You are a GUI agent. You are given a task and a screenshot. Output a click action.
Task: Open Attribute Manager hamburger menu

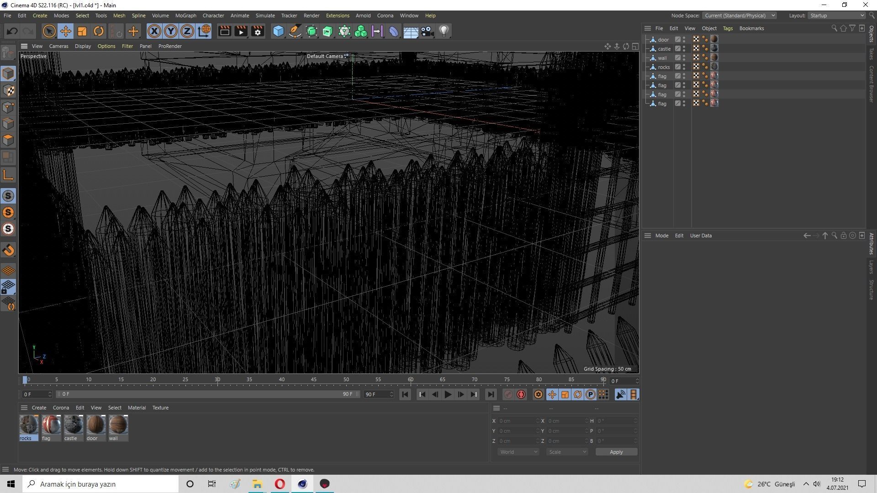pos(648,236)
